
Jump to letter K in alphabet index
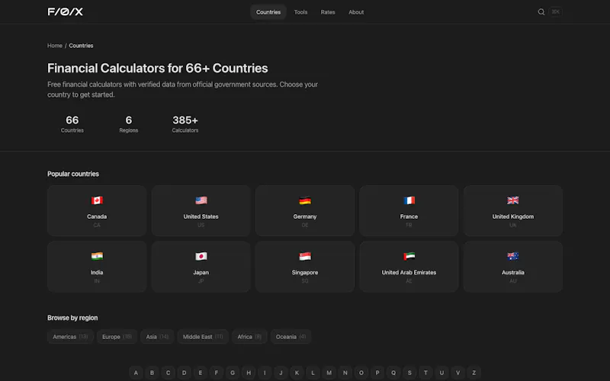tap(297, 373)
